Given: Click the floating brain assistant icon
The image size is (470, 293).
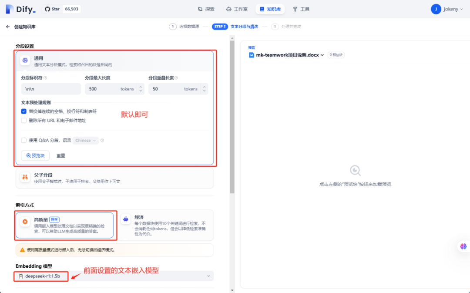Looking at the screenshot, I should (463, 246).
